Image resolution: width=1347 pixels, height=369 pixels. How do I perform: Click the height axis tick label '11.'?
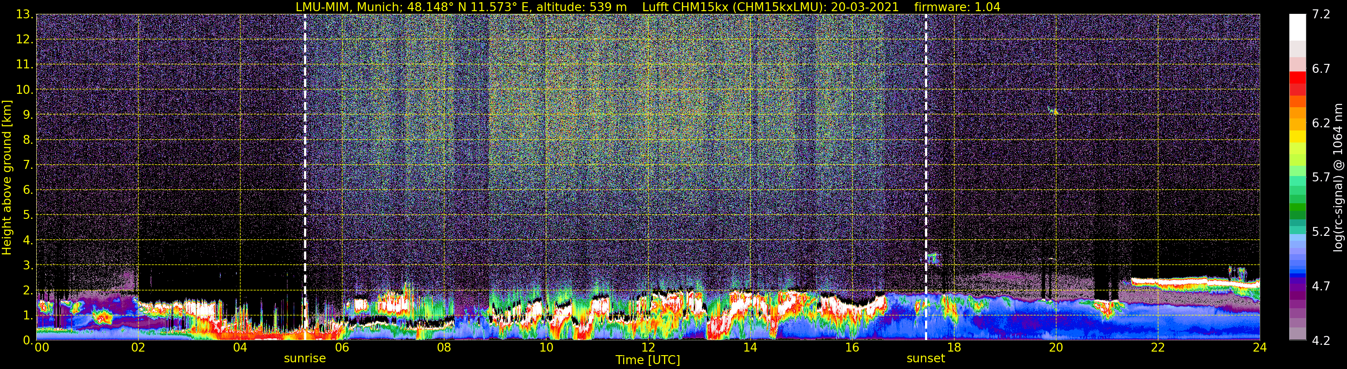[25, 64]
